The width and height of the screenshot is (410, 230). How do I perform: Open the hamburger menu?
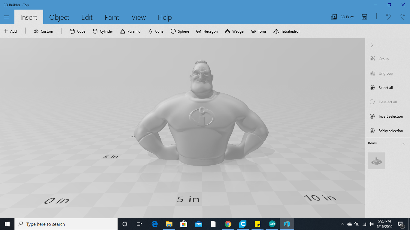coord(7,17)
